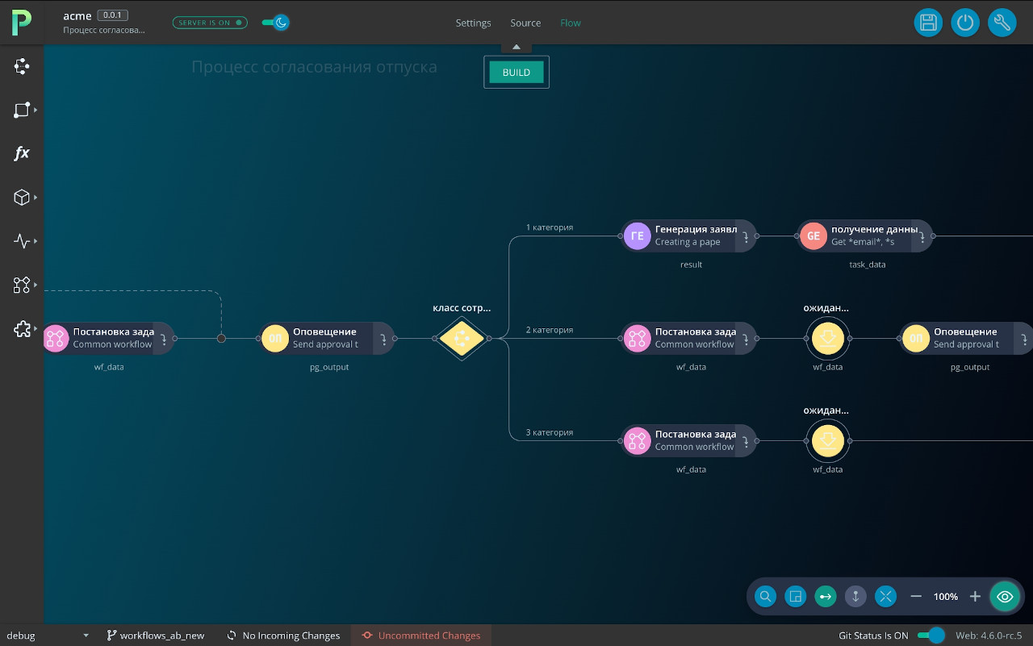Open the debug dropdown in status bar

click(x=47, y=636)
